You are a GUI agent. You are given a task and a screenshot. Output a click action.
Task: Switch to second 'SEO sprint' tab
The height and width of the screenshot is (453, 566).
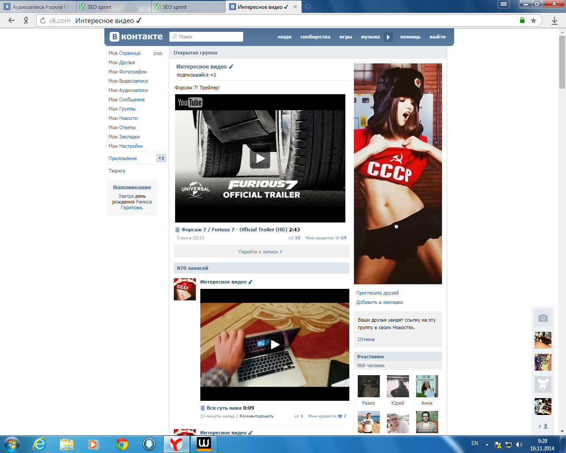click(x=189, y=7)
